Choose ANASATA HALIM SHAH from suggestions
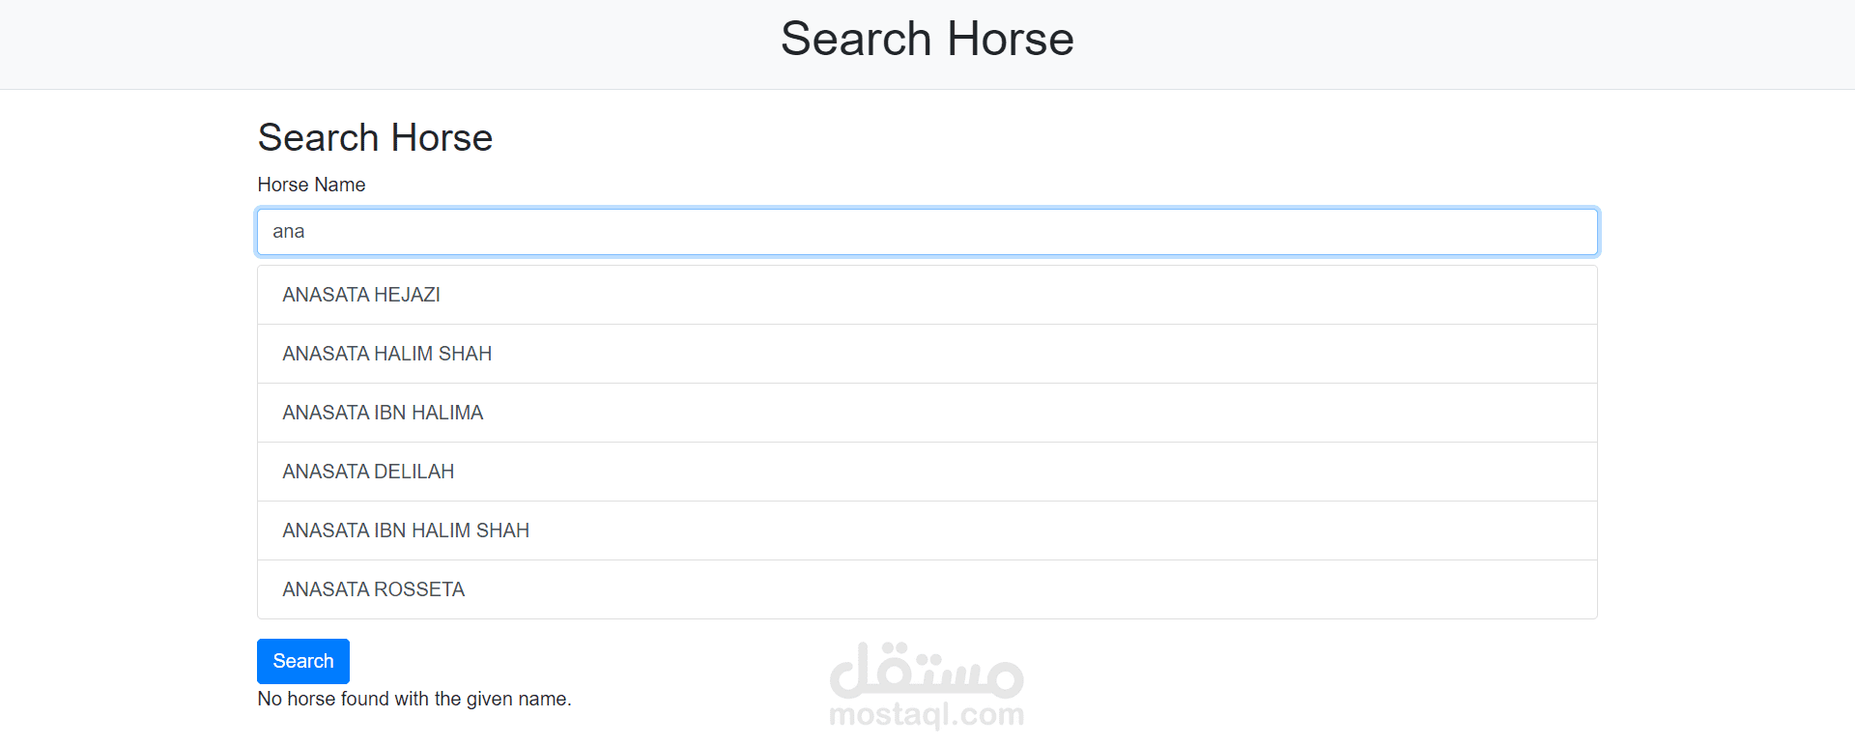Screen dimensions: 1855x746 click(386, 354)
